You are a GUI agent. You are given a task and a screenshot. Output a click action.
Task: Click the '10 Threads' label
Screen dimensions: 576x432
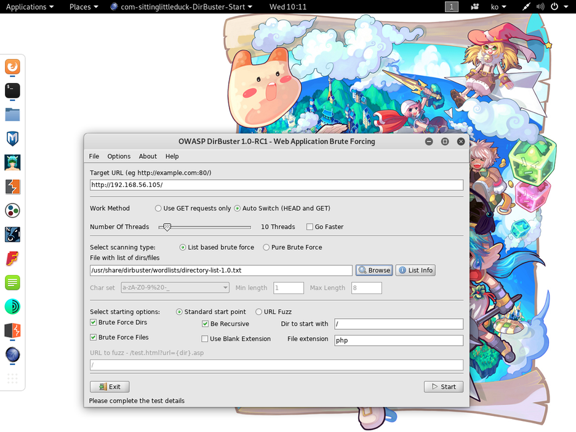278,226
